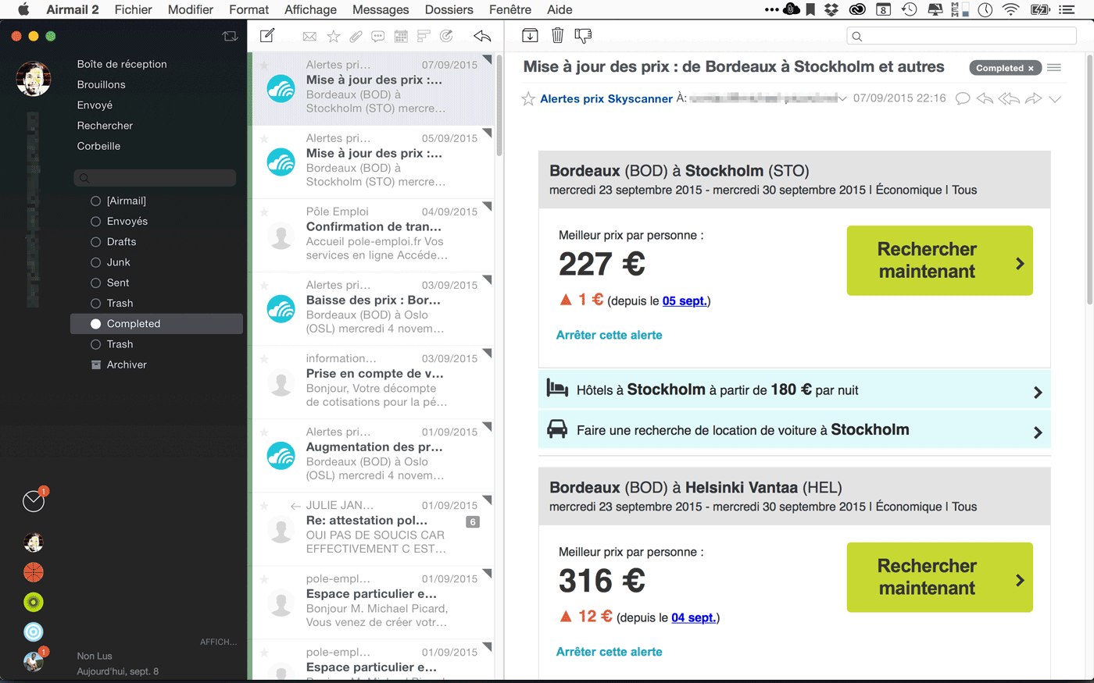This screenshot has width=1094, height=683.
Task: Open car rental search for Stockholm row
Action: point(794,430)
